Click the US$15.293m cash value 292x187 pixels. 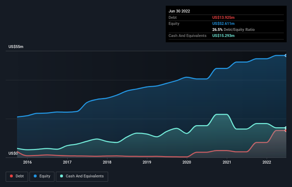[223, 36]
